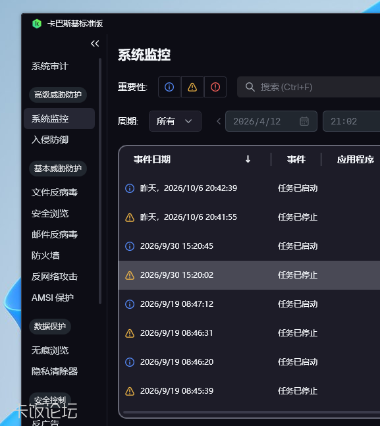Toggle the blue info importance filter
Image resolution: width=380 pixels, height=426 pixels.
pyautogui.click(x=169, y=87)
